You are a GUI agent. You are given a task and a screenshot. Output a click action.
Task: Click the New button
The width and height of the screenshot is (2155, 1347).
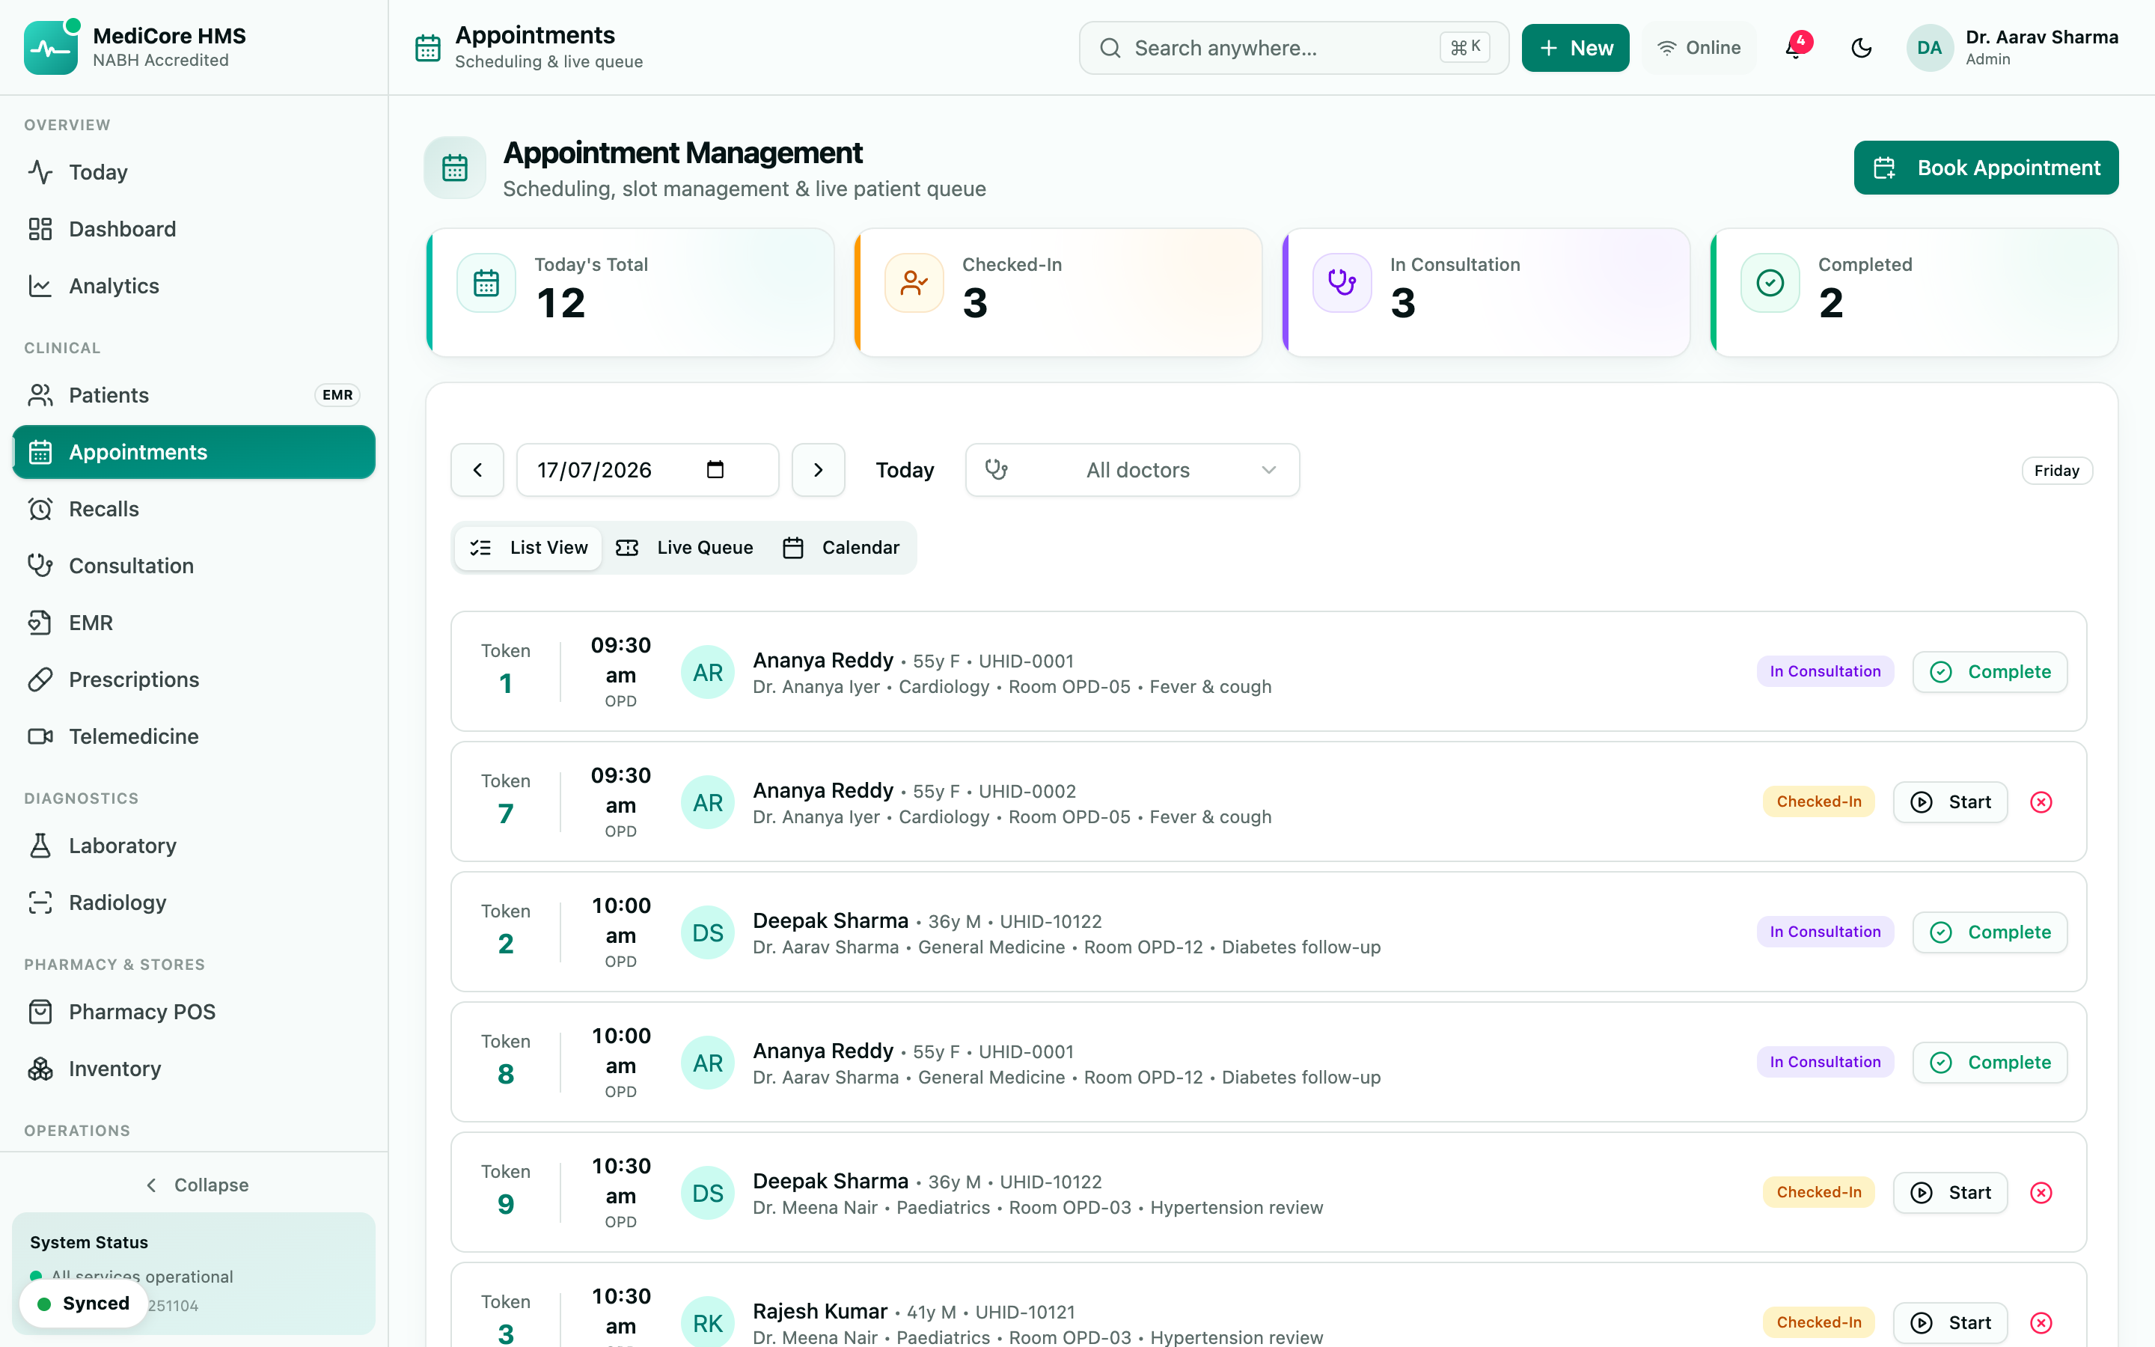[x=1575, y=47]
